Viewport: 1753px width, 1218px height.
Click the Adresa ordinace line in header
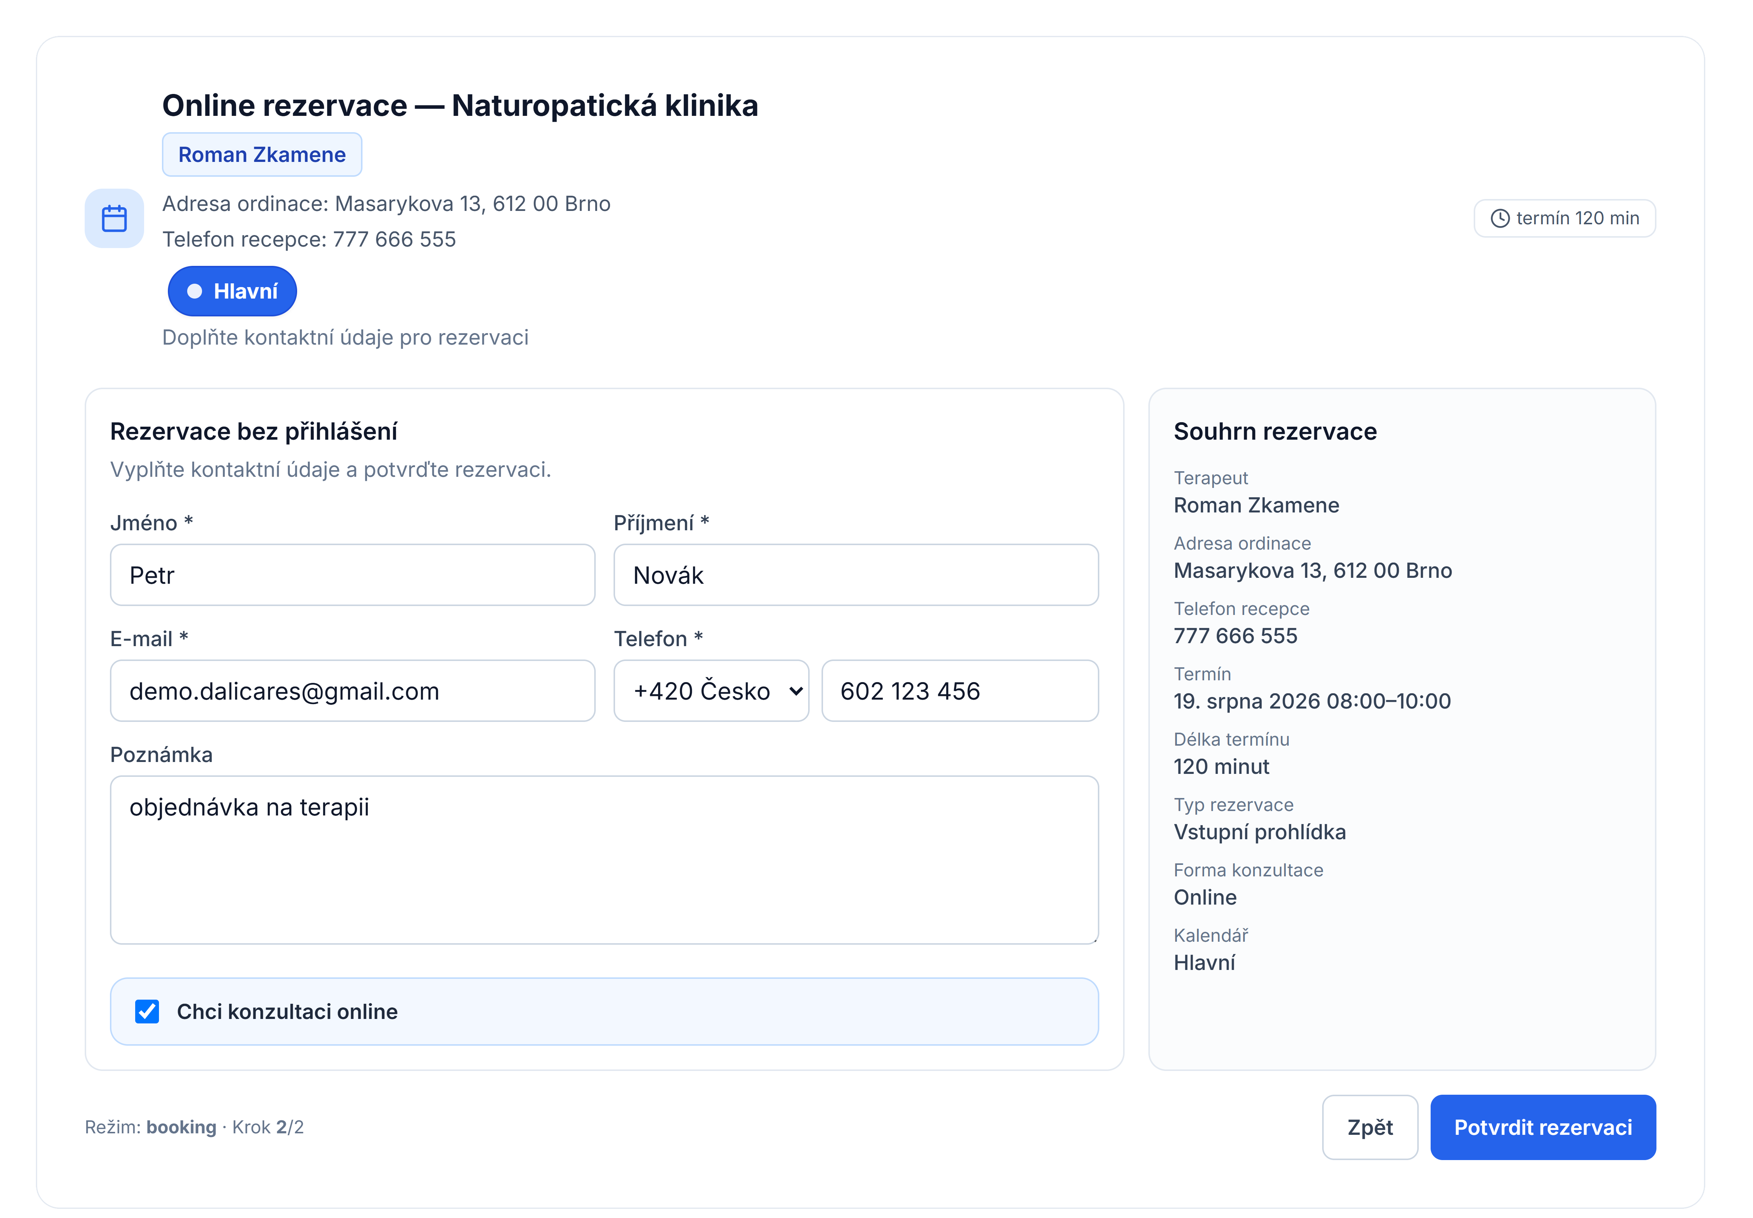pyautogui.click(x=386, y=204)
